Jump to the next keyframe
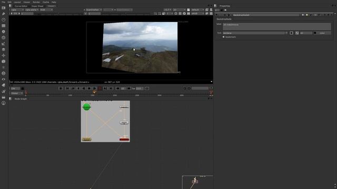Viewport: 337px width, 189px height. coord(105,88)
